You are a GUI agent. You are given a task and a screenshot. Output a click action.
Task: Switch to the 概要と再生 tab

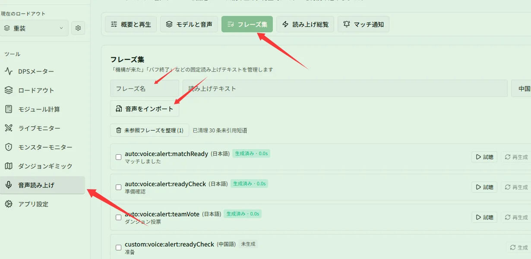tap(131, 24)
